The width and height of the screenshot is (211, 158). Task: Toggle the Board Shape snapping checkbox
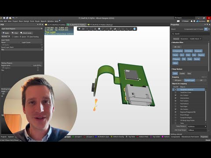pyautogui.click(x=175, y=115)
